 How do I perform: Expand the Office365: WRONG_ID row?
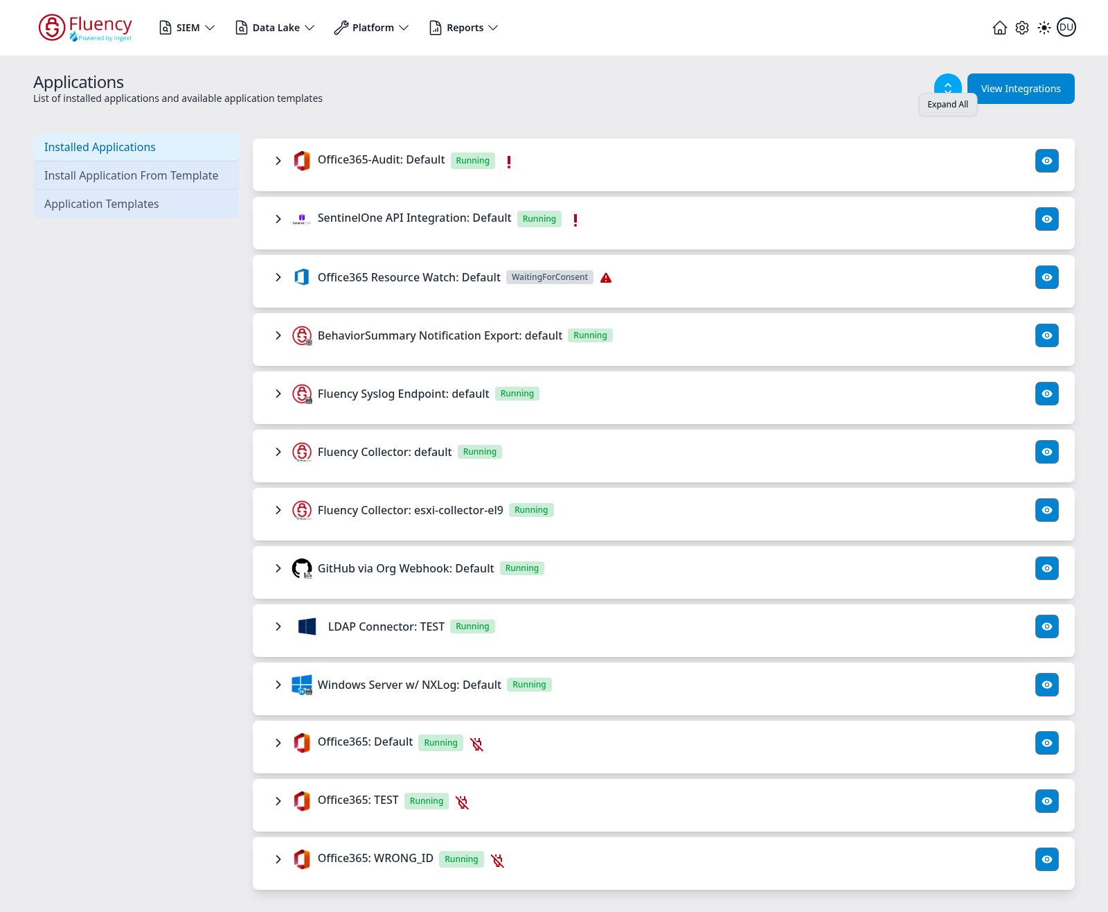[278, 859]
